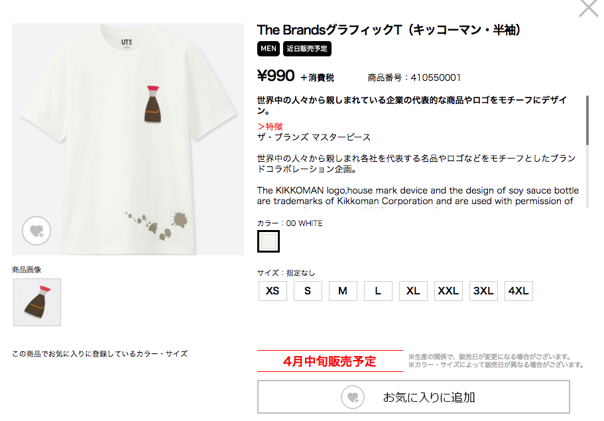Select size S

tap(308, 291)
